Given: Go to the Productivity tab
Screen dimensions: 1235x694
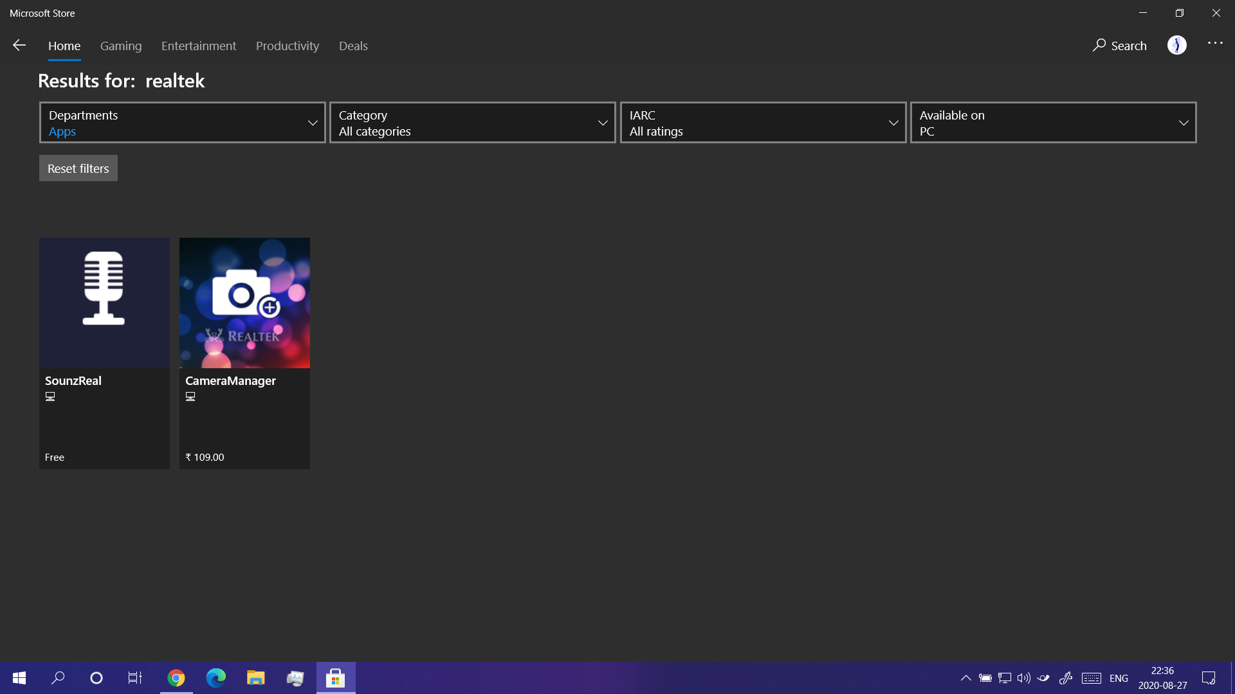Looking at the screenshot, I should pyautogui.click(x=288, y=46).
